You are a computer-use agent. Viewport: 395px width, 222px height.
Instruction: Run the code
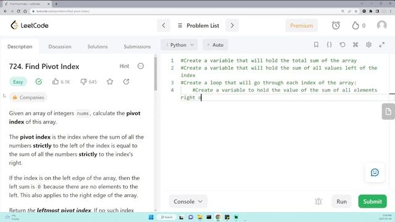[x=341, y=202]
